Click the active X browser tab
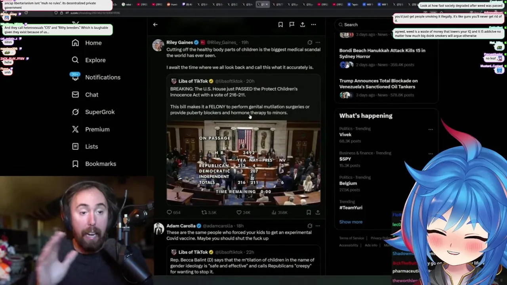 tap(262, 4)
